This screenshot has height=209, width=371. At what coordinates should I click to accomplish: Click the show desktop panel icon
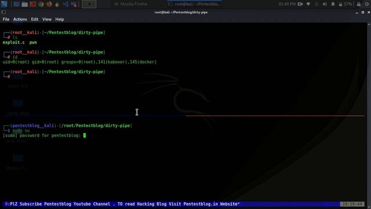pyautogui.click(x=16, y=4)
